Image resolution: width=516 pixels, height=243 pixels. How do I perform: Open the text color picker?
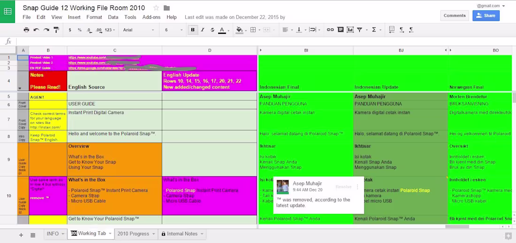pos(223,30)
